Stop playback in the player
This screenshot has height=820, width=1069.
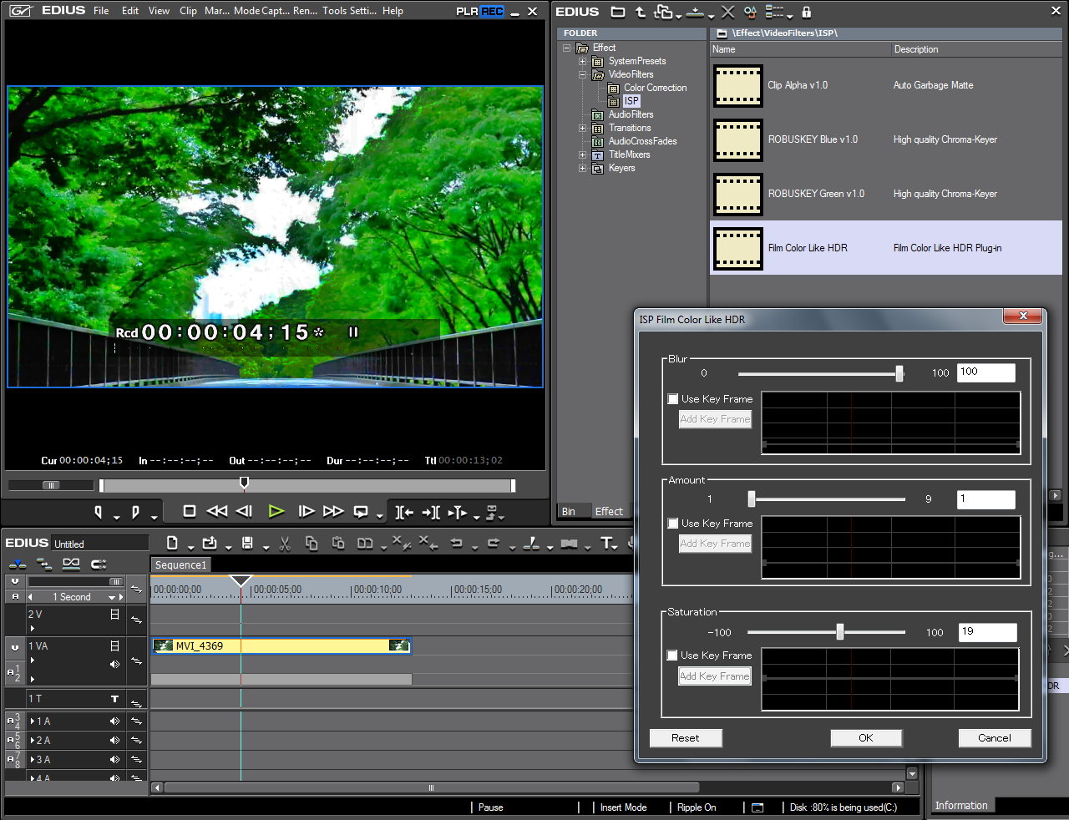190,511
